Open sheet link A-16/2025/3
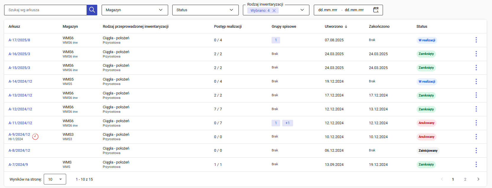 tap(19, 54)
